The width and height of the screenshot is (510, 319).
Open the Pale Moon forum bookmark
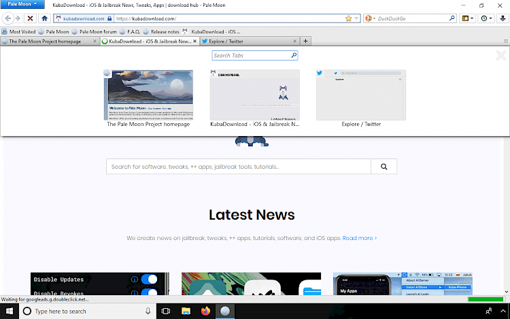[x=94, y=31]
